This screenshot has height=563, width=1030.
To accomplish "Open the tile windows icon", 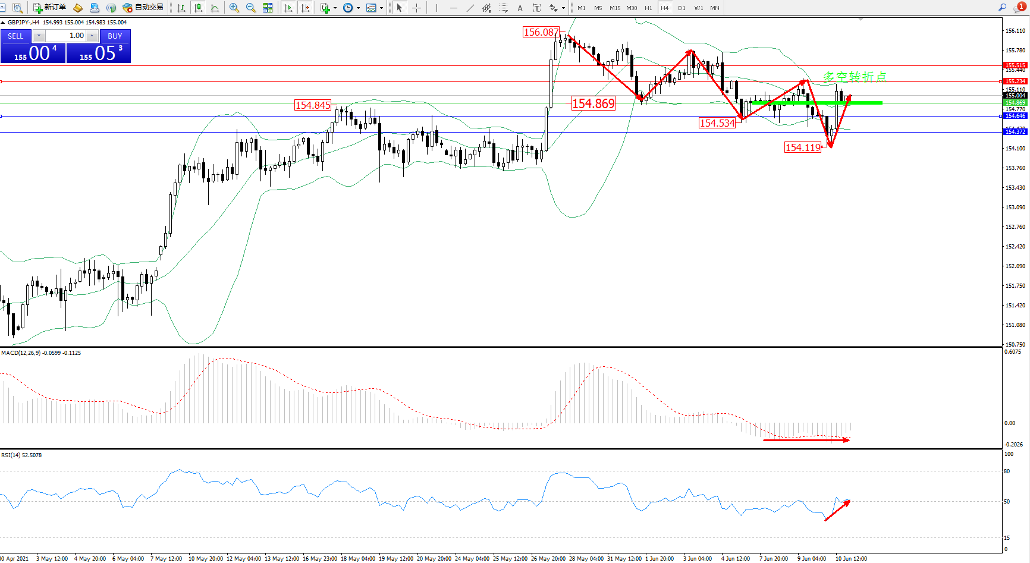I will [268, 8].
